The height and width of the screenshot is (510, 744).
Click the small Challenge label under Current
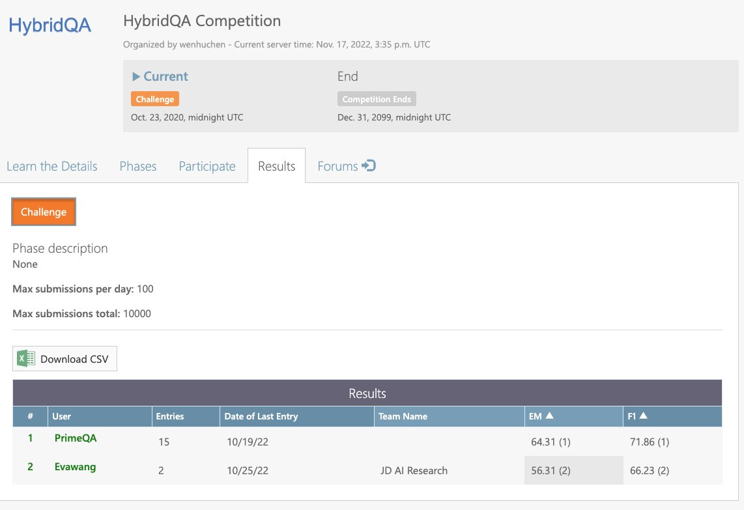(x=155, y=99)
